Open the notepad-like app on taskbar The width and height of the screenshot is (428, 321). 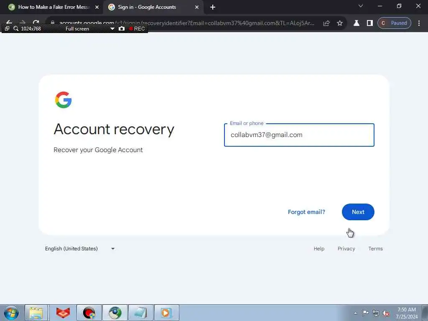pyautogui.click(x=141, y=313)
